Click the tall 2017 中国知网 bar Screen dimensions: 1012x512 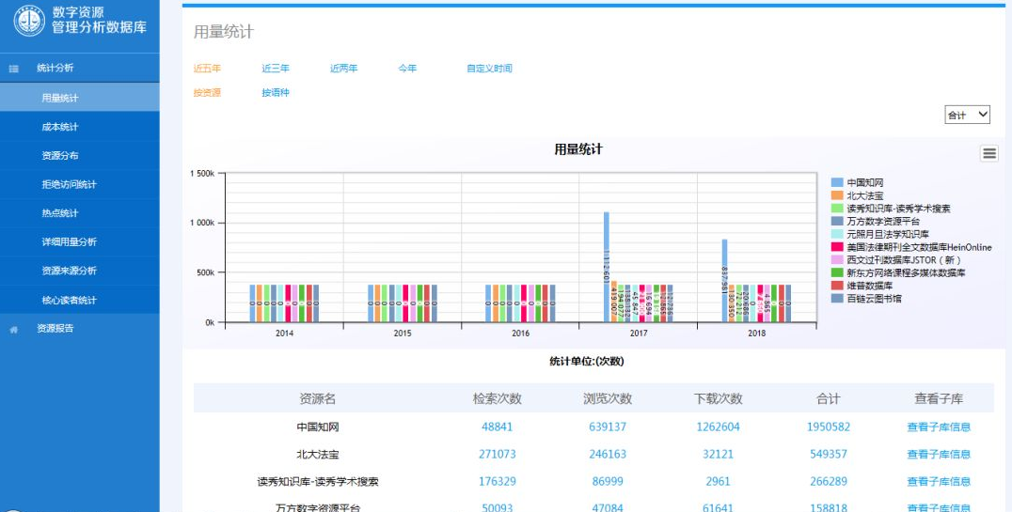607,267
